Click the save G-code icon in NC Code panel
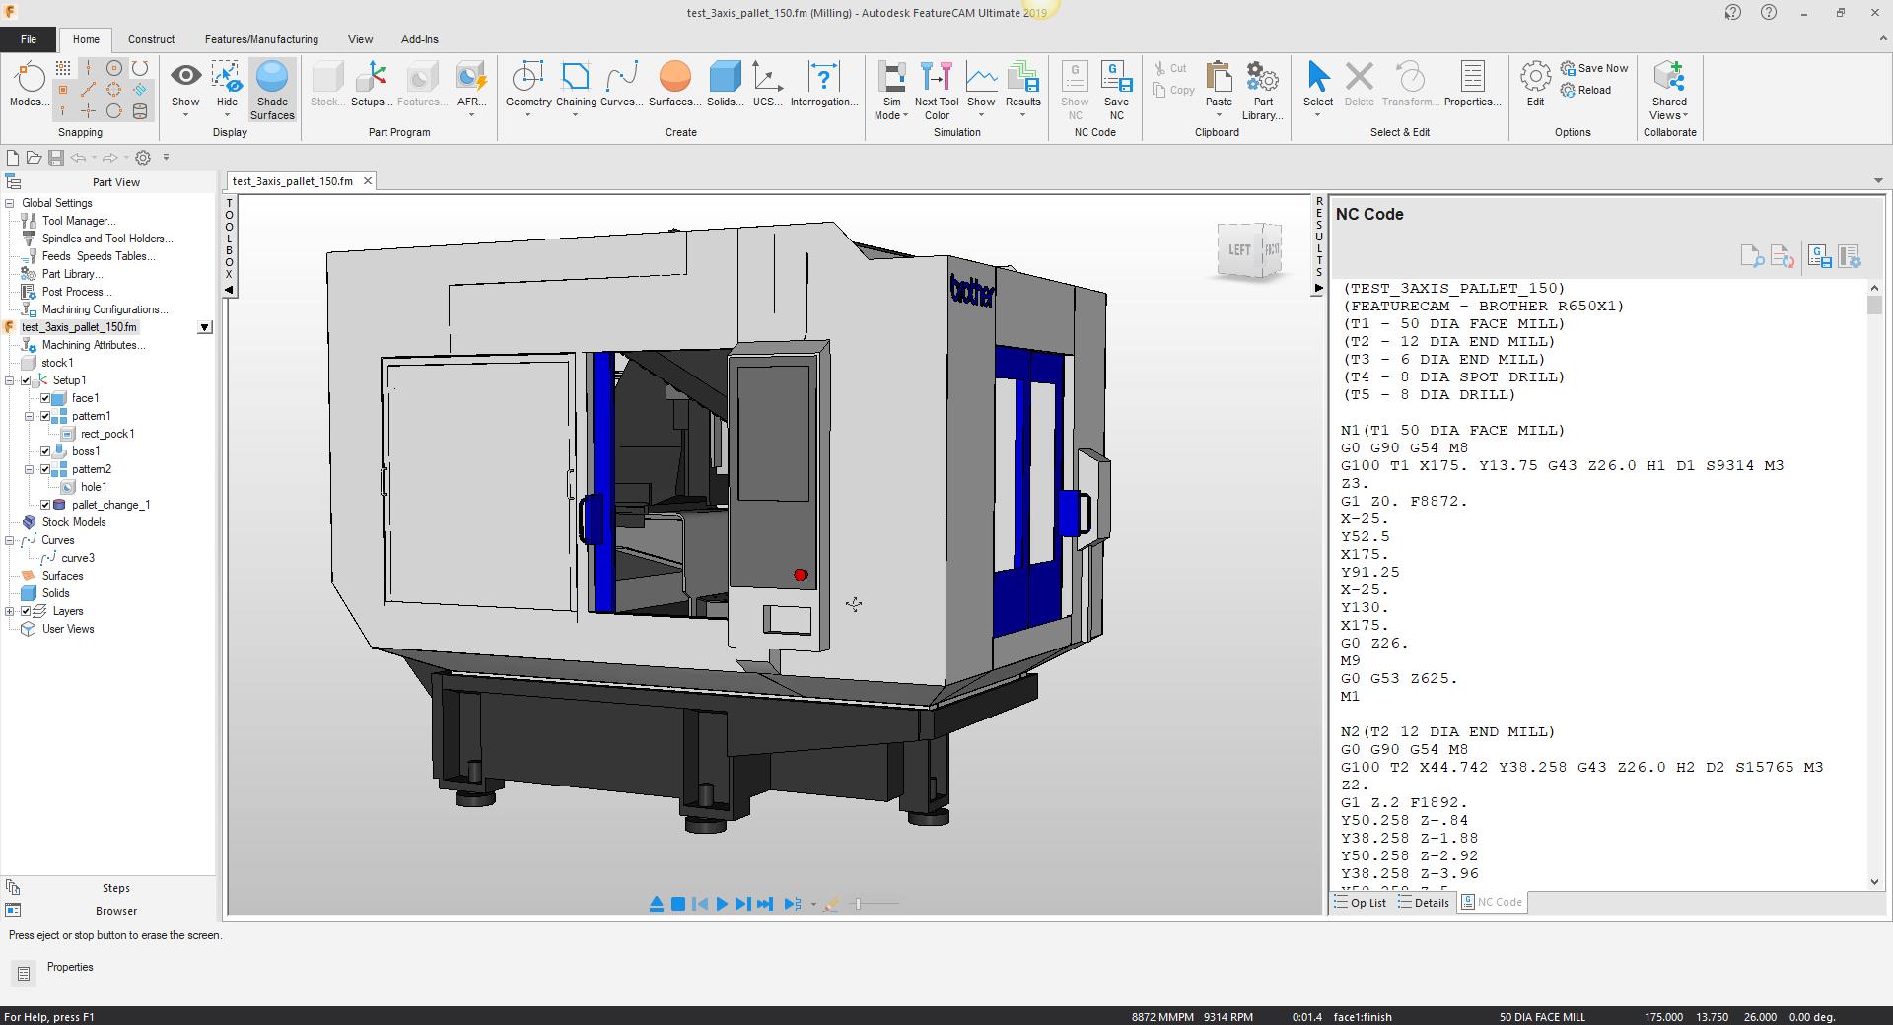Screen dimensions: 1893x1025 click(x=1820, y=257)
